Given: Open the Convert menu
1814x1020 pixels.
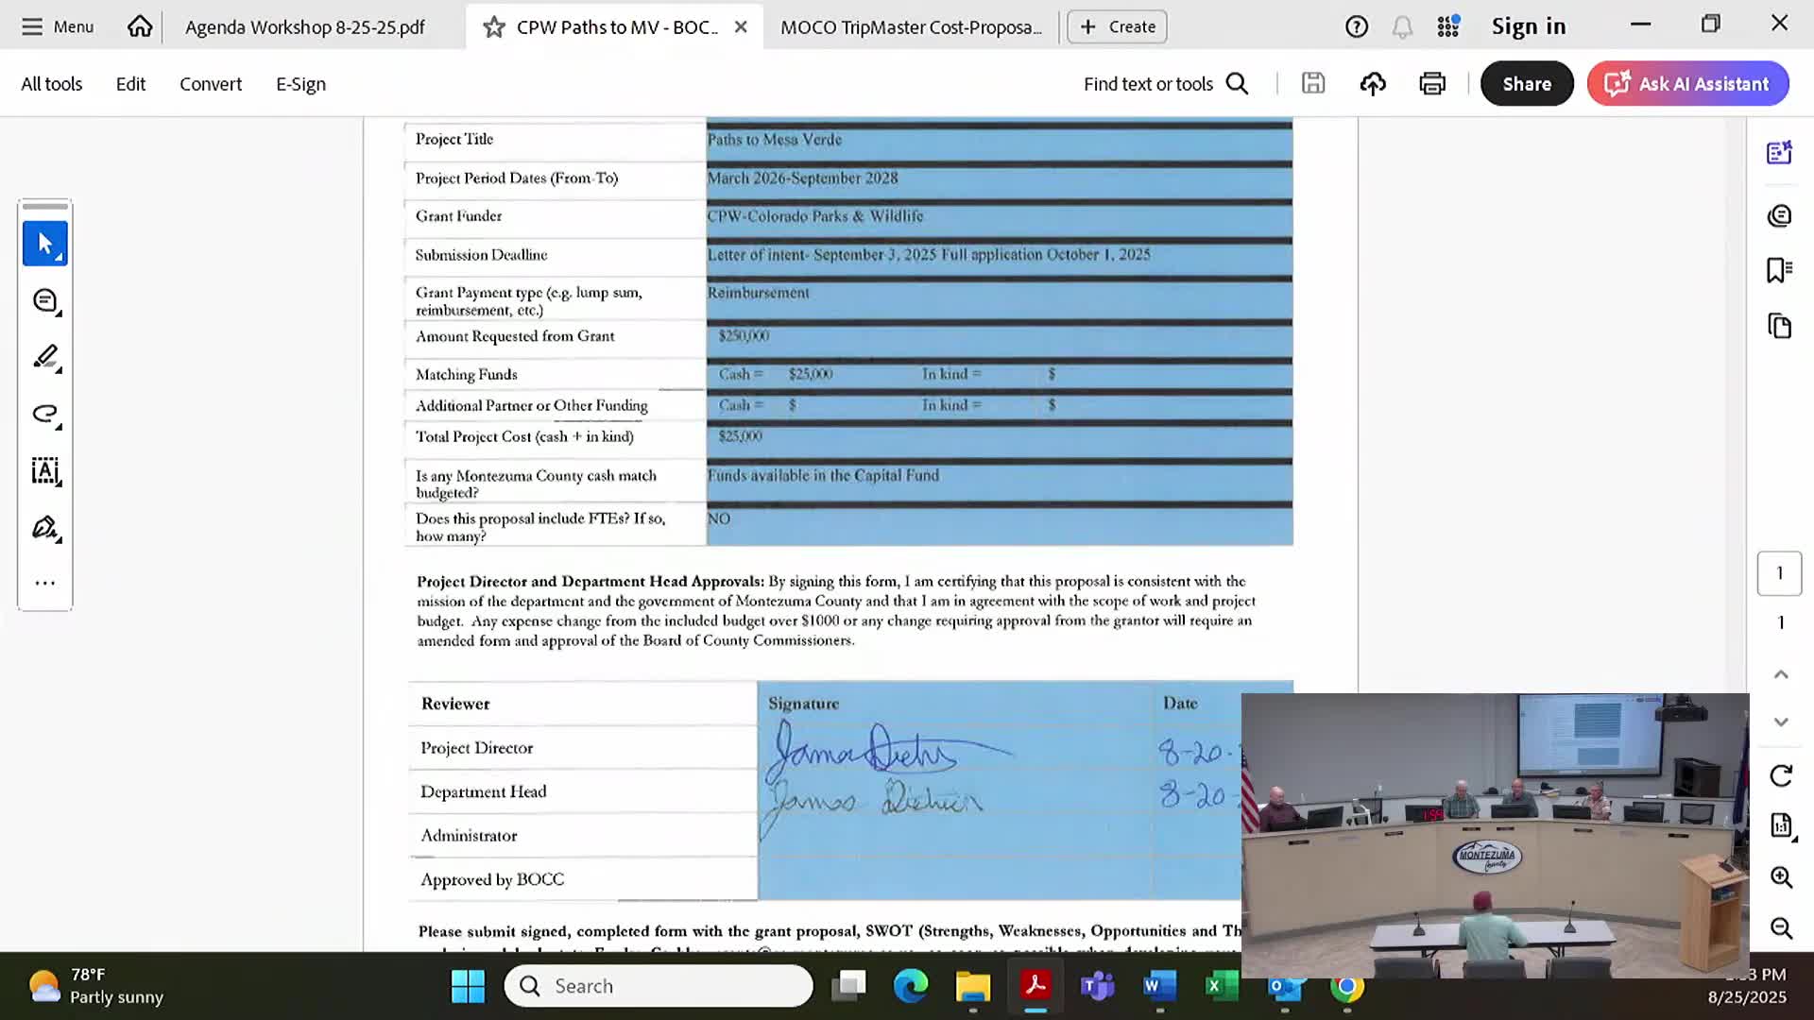Looking at the screenshot, I should 210,84.
